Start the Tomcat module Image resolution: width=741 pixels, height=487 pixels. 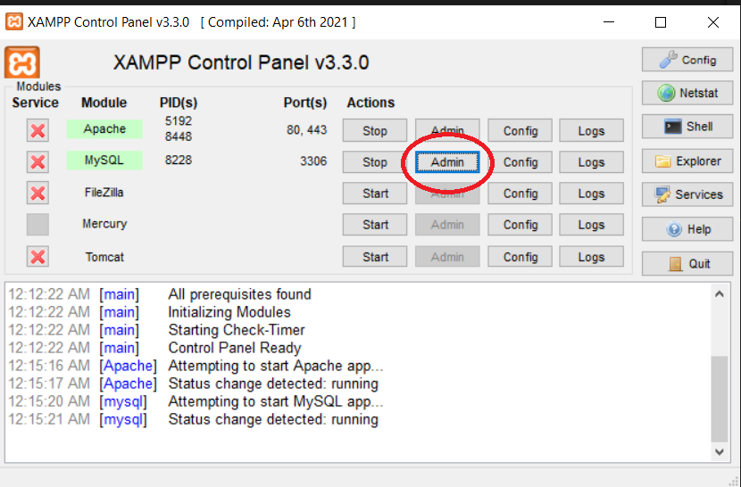pyautogui.click(x=375, y=257)
